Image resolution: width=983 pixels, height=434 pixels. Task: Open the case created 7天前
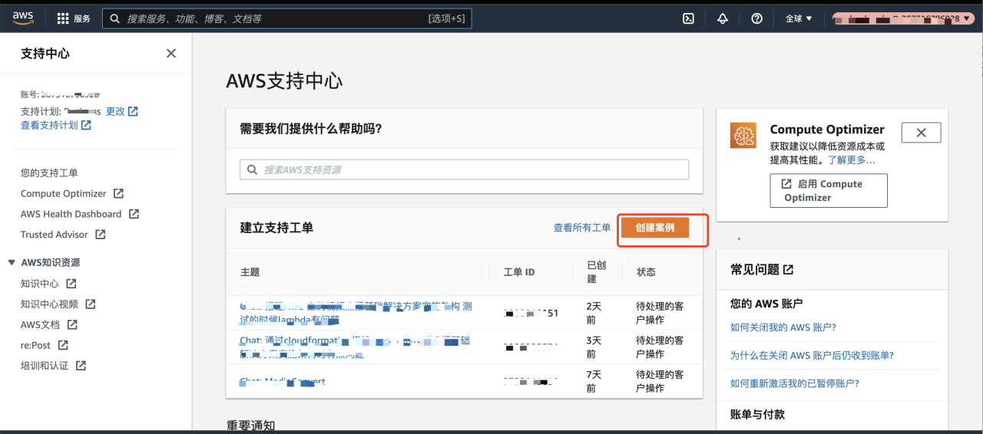pyautogui.click(x=283, y=381)
